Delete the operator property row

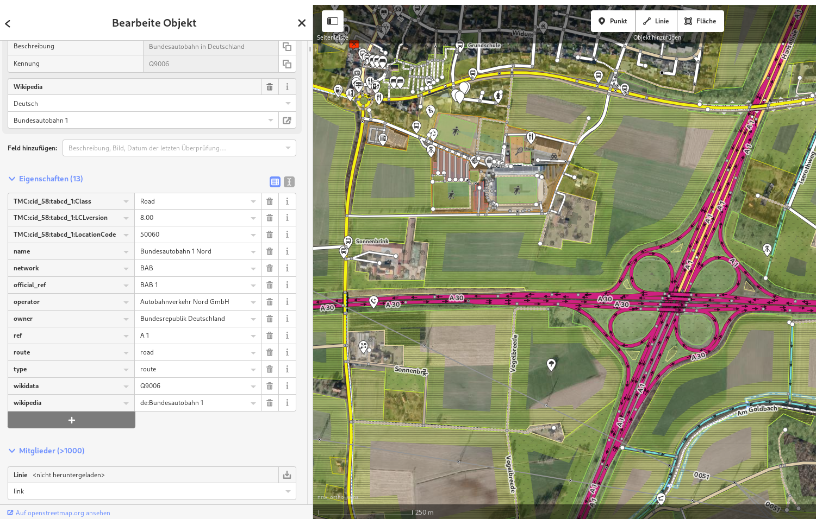(270, 302)
